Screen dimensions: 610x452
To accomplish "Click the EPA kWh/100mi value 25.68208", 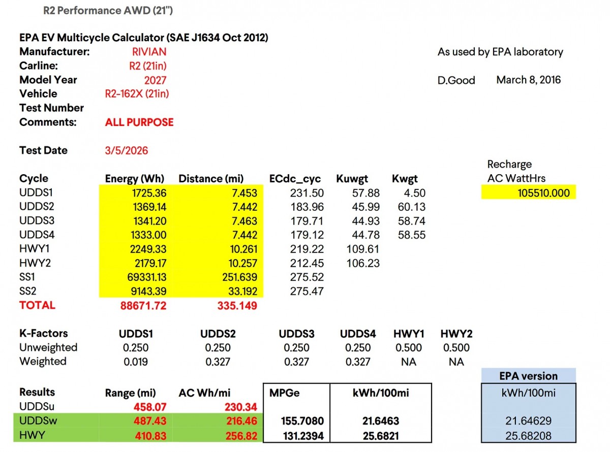I will tap(528, 436).
